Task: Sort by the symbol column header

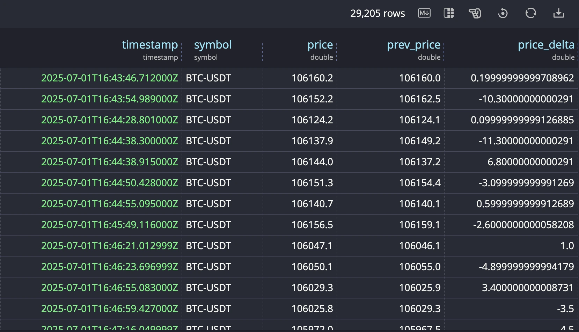Action: pyautogui.click(x=213, y=45)
